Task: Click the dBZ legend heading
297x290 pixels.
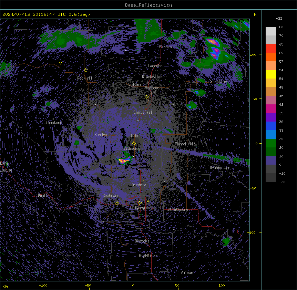Action: coord(279,18)
